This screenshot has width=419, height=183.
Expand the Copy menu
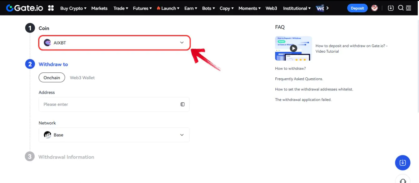pyautogui.click(x=227, y=8)
